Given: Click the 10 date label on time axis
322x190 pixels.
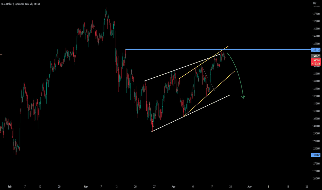Looking at the screenshot, I should [x=192, y=187].
